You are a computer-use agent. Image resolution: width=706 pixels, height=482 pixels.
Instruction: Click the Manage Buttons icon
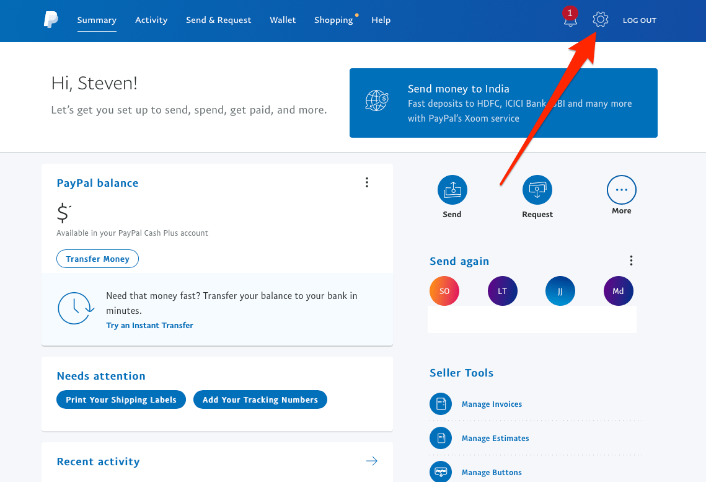[441, 471]
